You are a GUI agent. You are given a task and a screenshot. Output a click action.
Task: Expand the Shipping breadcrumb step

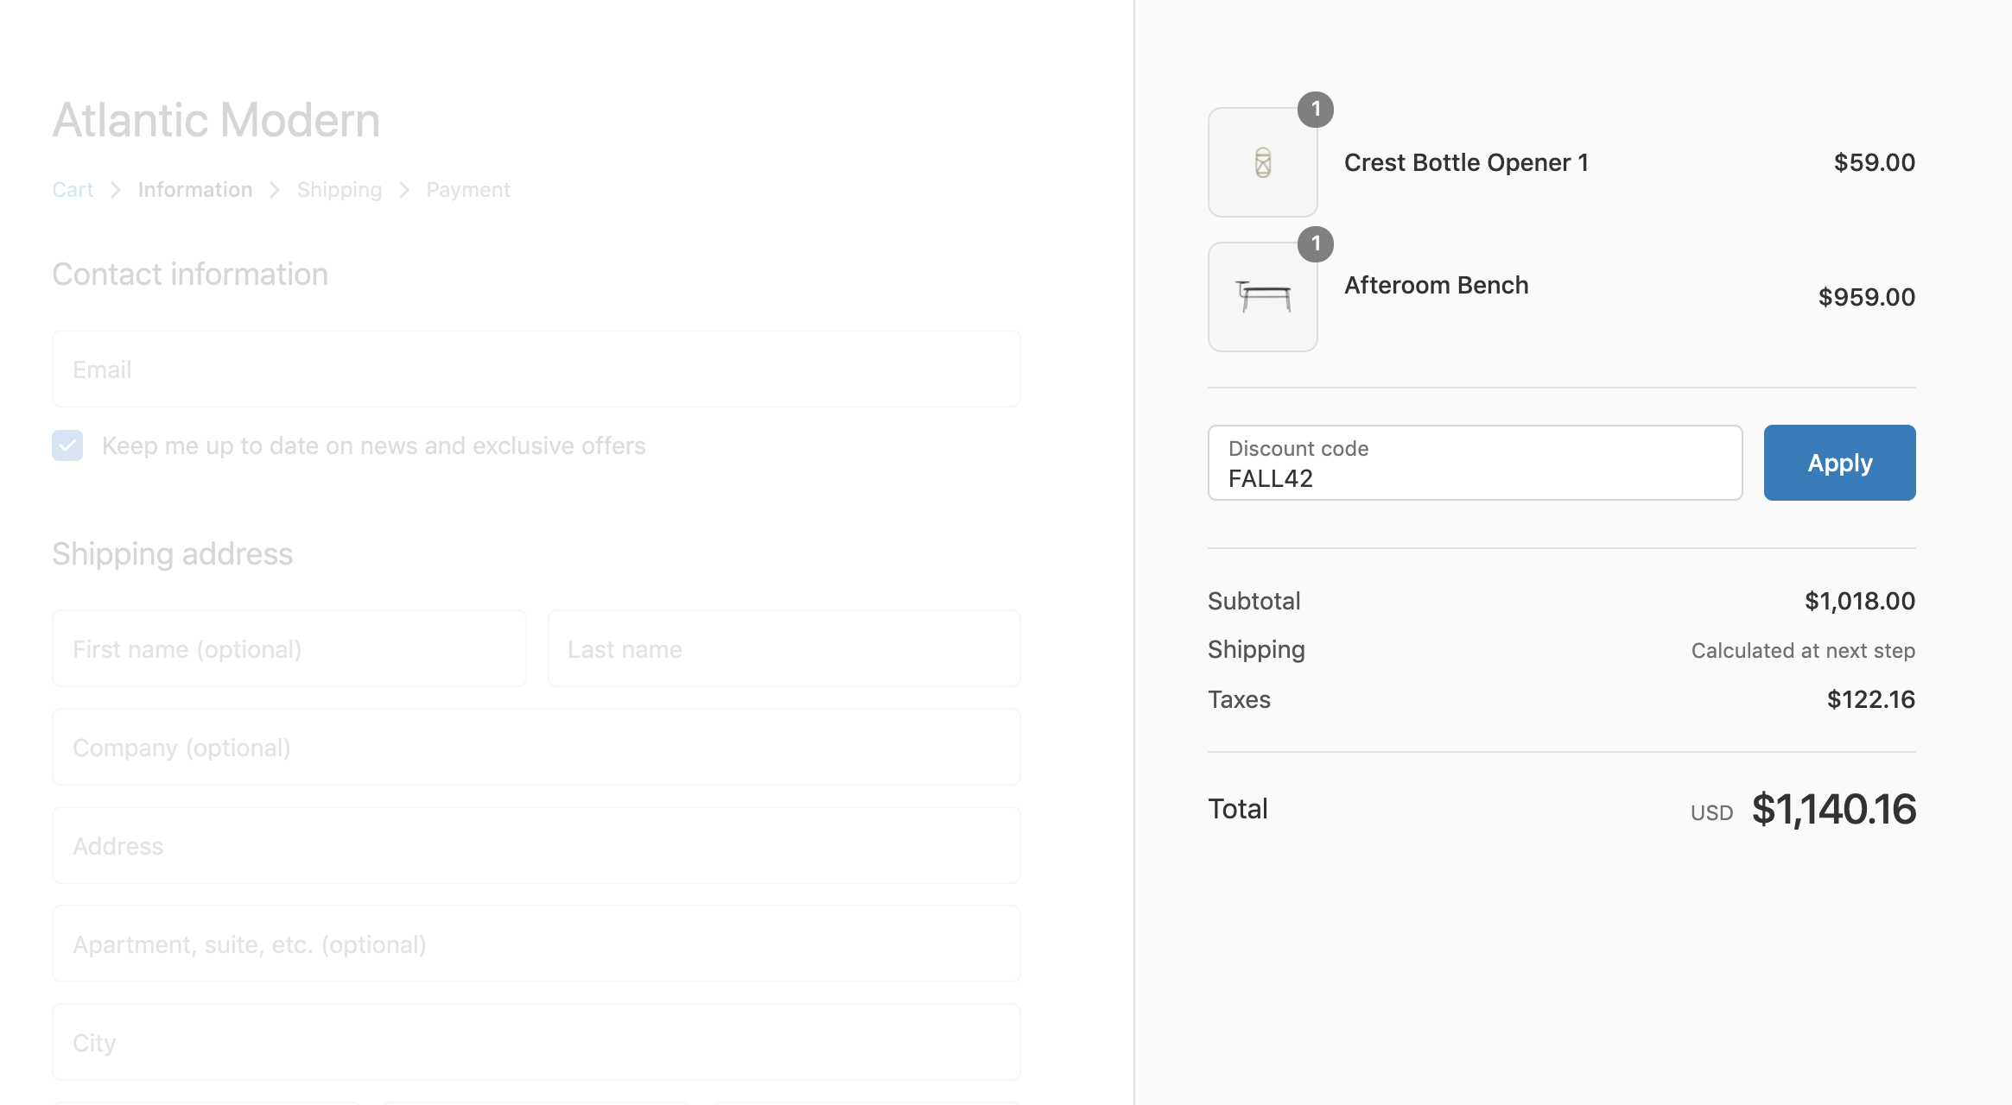[339, 189]
